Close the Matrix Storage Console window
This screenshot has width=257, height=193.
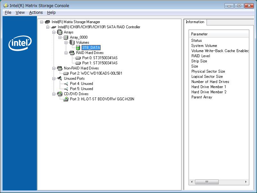[x=249, y=6]
